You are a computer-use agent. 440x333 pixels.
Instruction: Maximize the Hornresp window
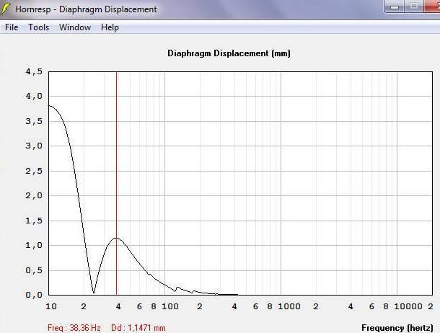413,6
